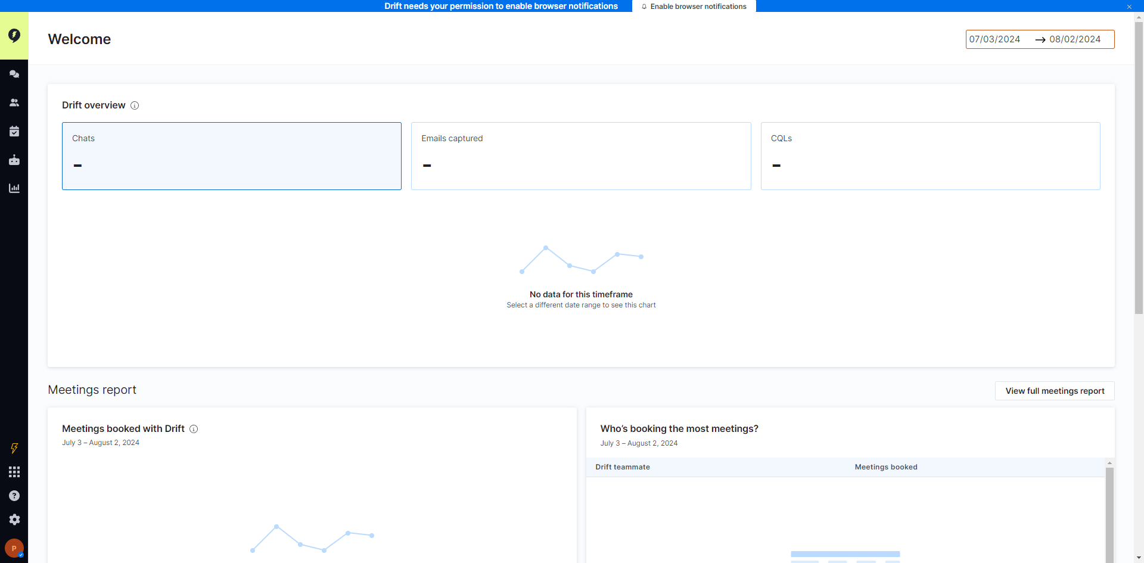Image resolution: width=1144 pixels, height=563 pixels.
Task: Open Reports bar chart icon in sidebar
Action: point(14,188)
